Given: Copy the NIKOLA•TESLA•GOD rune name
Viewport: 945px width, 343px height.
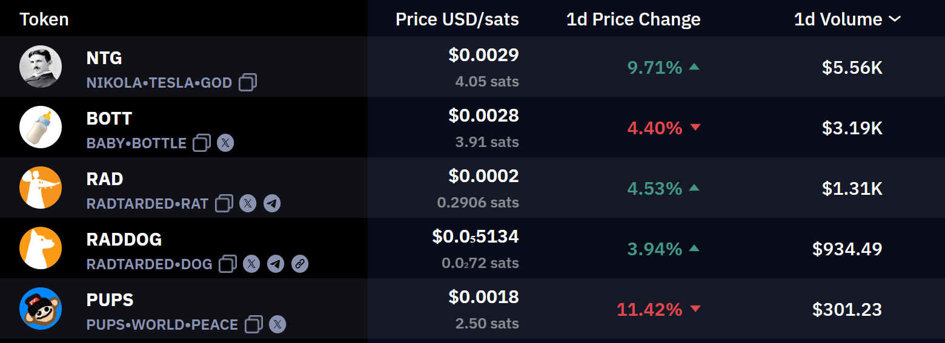Looking at the screenshot, I should click(x=248, y=82).
